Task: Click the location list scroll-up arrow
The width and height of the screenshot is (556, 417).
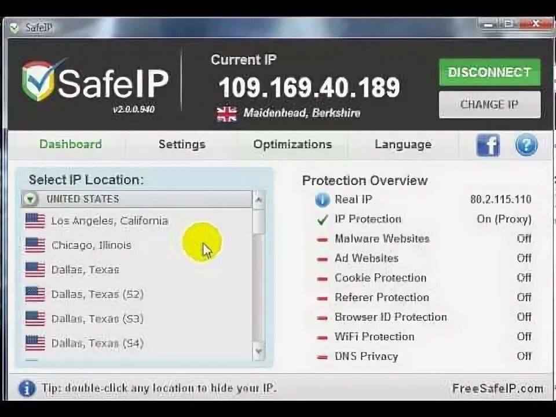Action: (x=258, y=200)
